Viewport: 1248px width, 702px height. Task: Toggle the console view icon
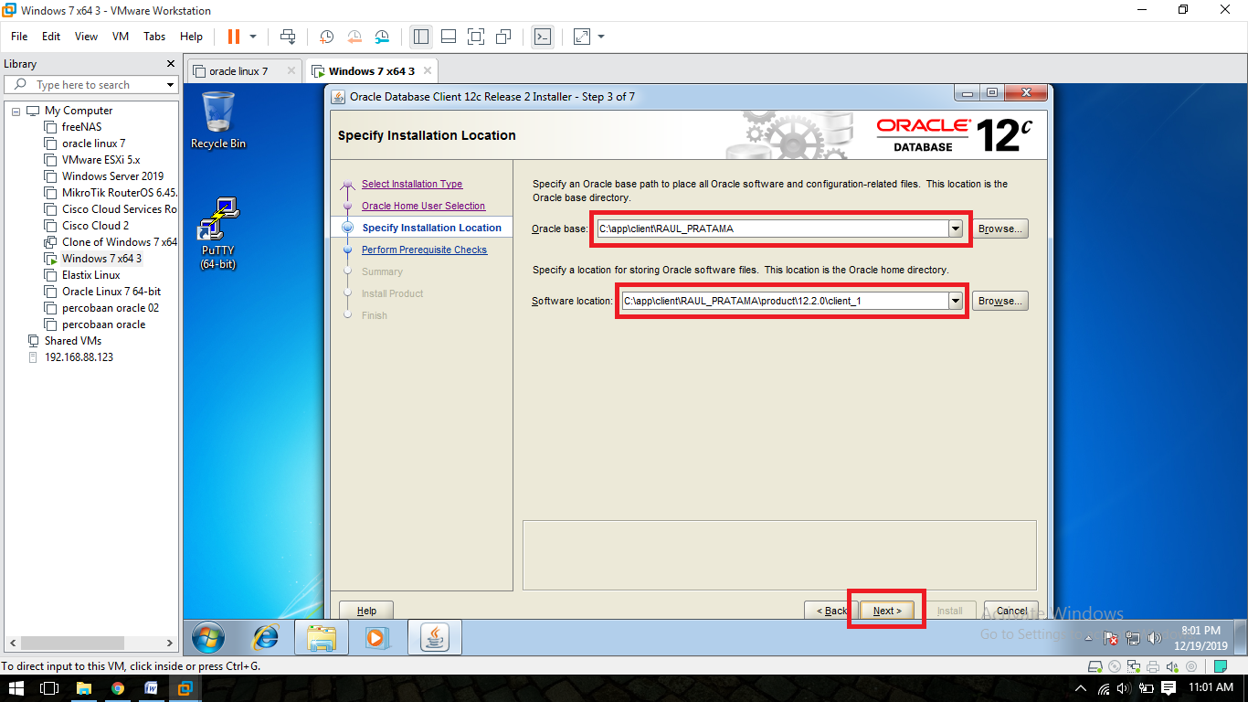(543, 37)
